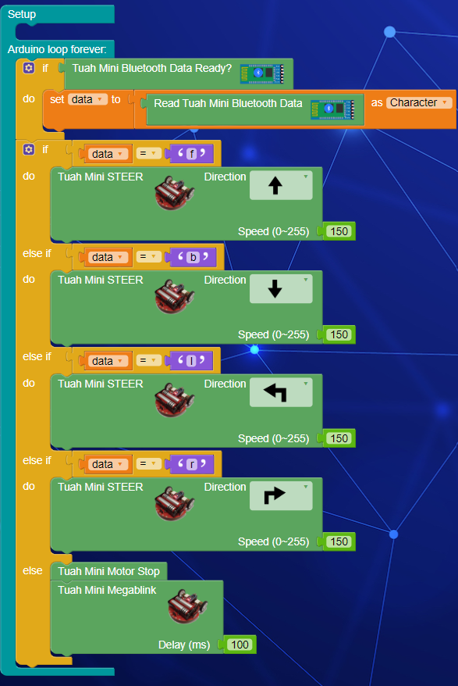Select the orange 'set' block label
Image resolution: width=458 pixels, height=686 pixels.
coord(57,99)
